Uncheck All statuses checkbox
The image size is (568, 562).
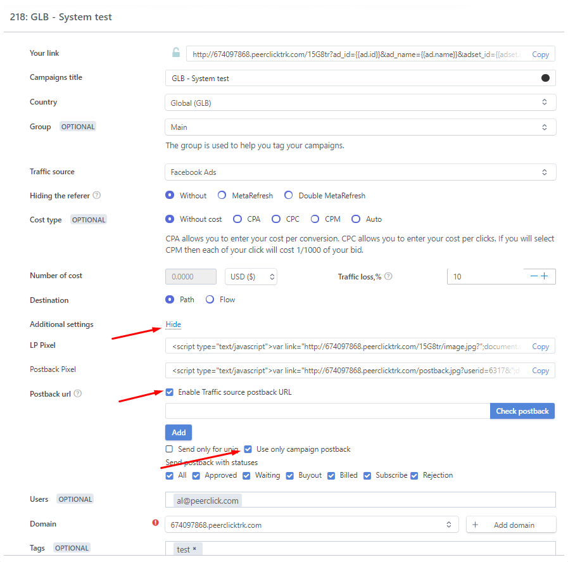point(170,475)
